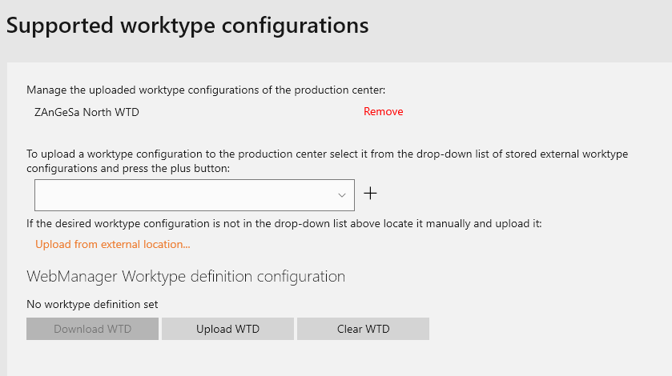Hit the red Remove text
This screenshot has height=376, width=672.
pos(383,112)
